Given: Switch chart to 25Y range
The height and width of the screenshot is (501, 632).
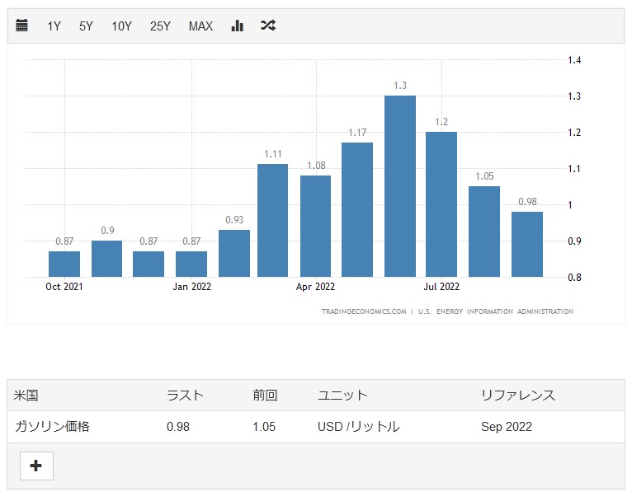Looking at the screenshot, I should pos(160,26).
